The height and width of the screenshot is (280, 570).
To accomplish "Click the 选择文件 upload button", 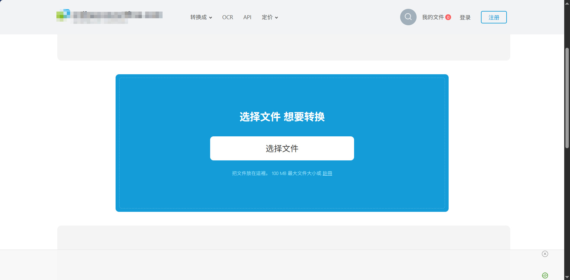I will (282, 148).
